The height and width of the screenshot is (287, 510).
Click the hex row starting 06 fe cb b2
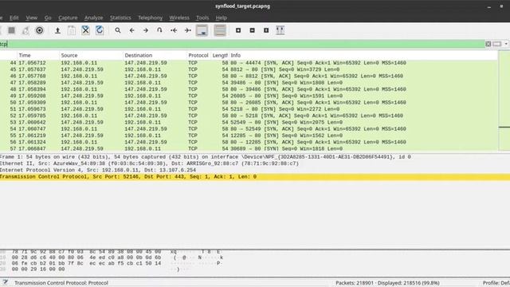point(86,263)
